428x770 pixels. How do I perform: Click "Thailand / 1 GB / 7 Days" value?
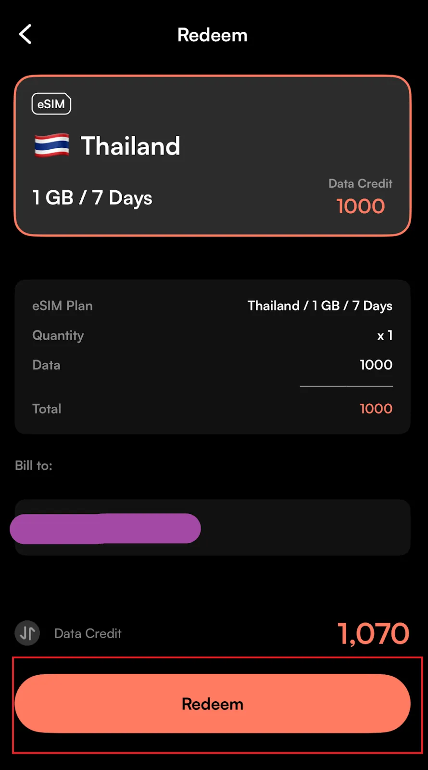coord(320,306)
